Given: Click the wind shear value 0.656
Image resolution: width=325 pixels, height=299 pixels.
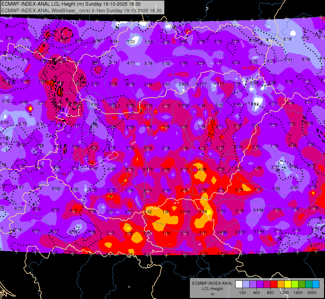Looking at the screenshot, I should click(x=184, y=106).
